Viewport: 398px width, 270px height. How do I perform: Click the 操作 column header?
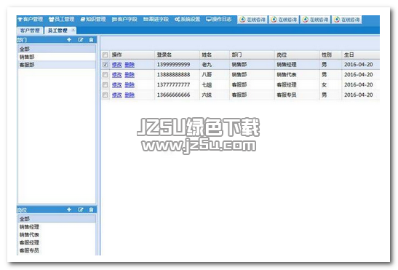click(x=132, y=55)
